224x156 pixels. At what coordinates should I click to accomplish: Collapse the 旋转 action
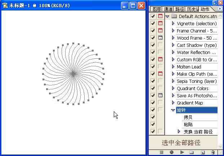click(173, 110)
